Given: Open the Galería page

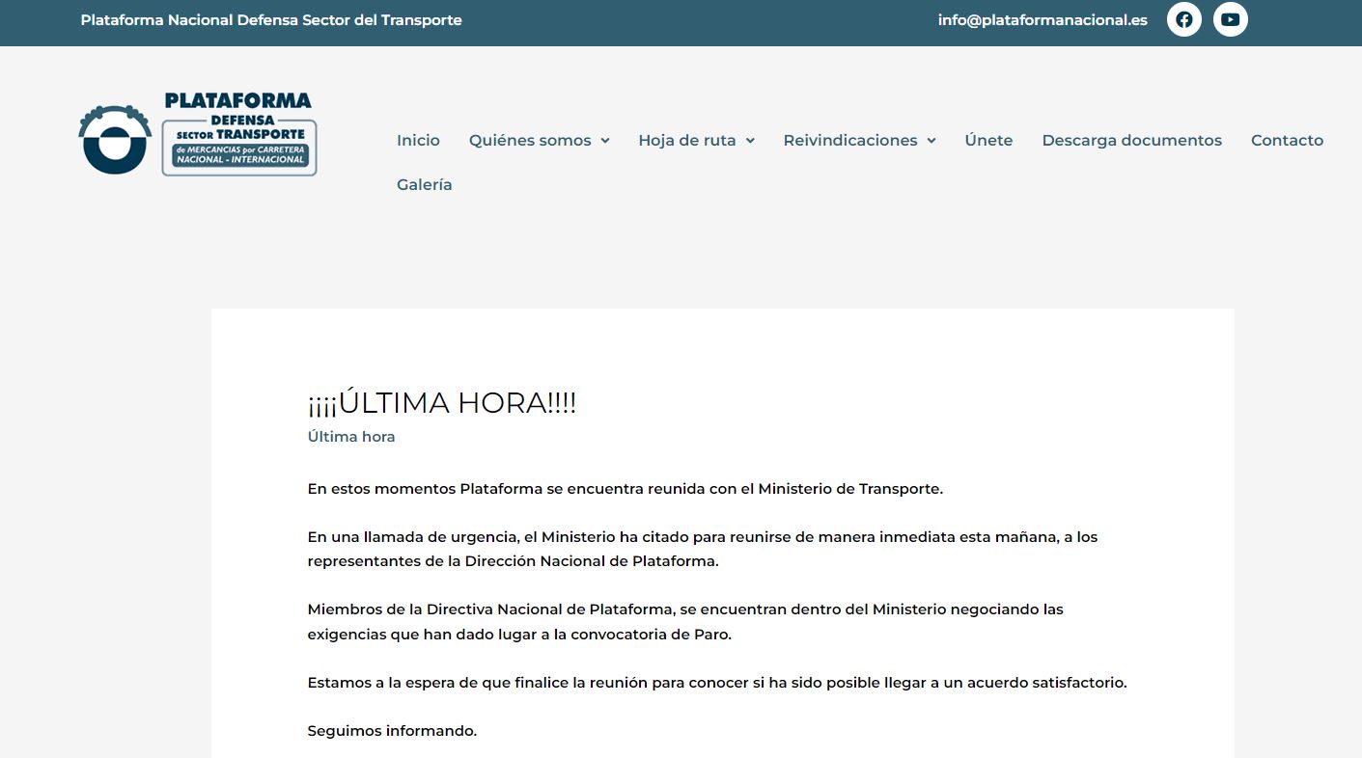Looking at the screenshot, I should 425,184.
